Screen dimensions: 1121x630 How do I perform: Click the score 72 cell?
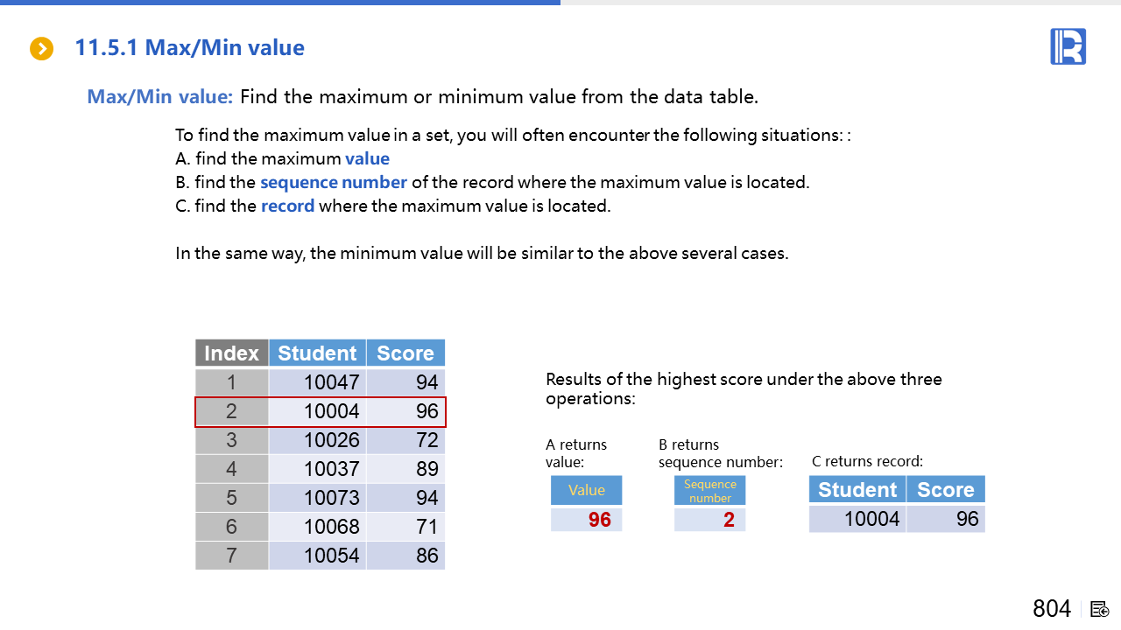427,440
